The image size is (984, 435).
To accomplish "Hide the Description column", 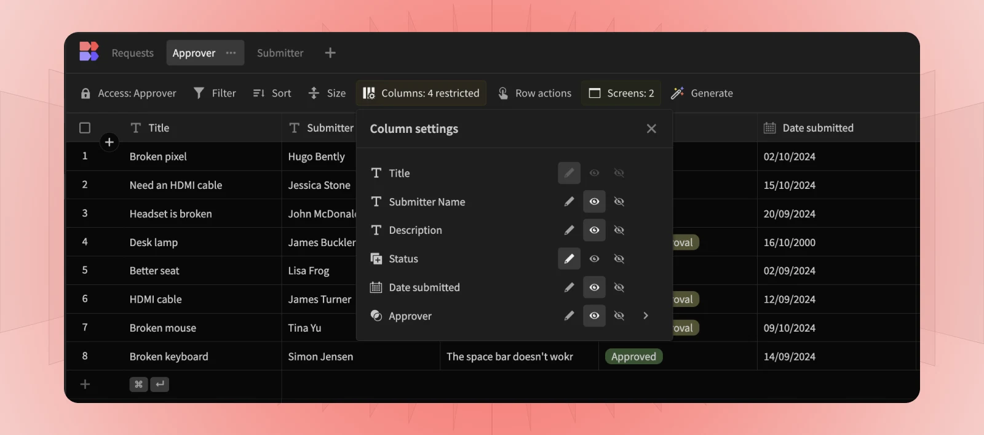I will (619, 230).
